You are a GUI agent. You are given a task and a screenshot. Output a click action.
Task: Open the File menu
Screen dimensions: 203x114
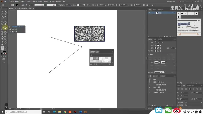tap(11, 2)
